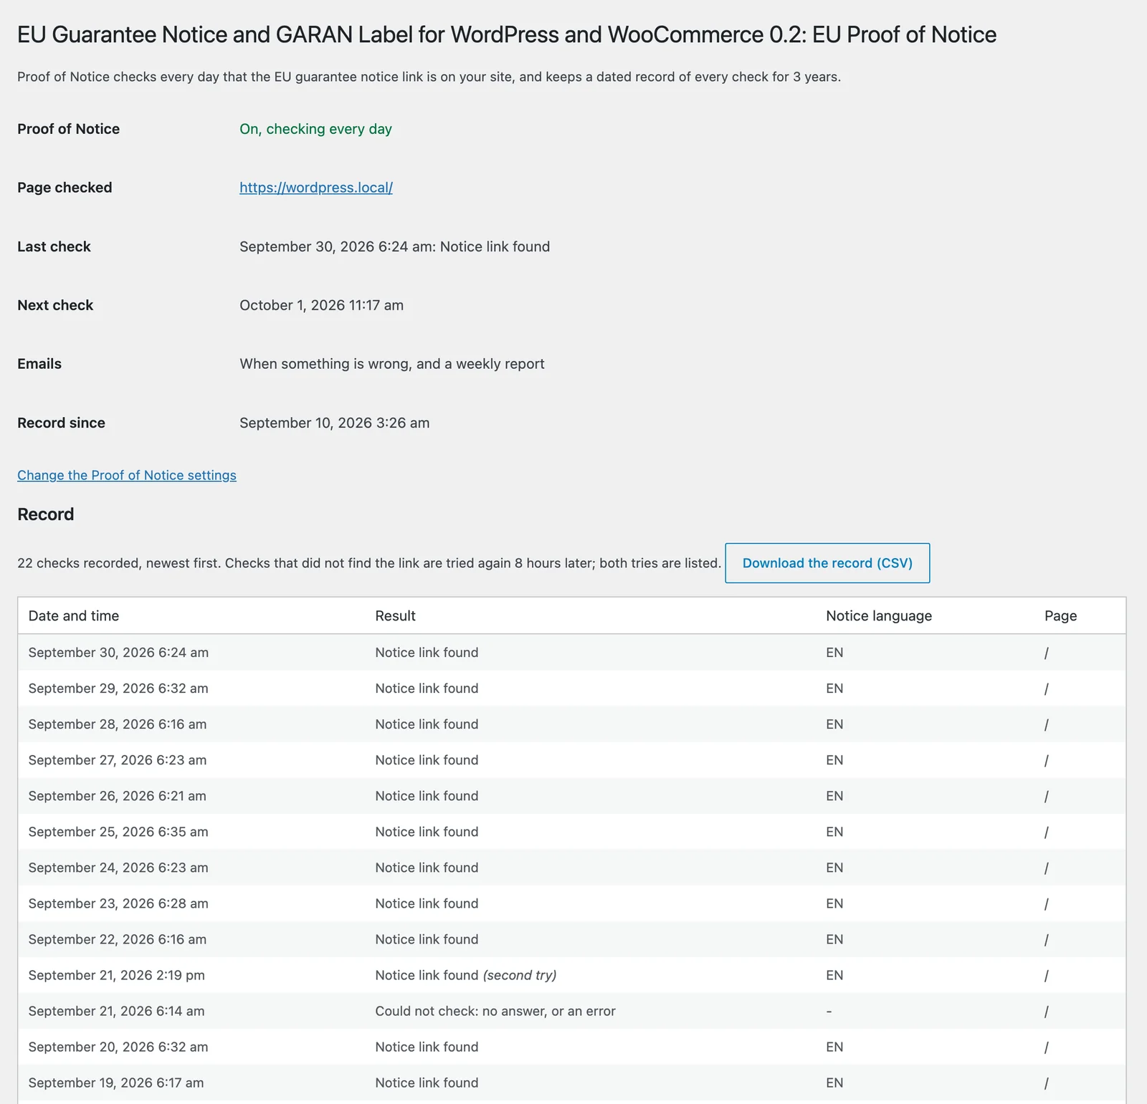Click 'Notice link found (second try)' result
Viewport: 1147px width, 1104px height.
466,975
